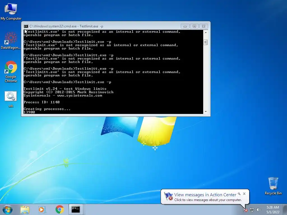The width and height of the screenshot is (287, 215).
Task: Click the 'Copyright (C) 2012-2015 Mark Russinovich' line
Action: point(68,92)
